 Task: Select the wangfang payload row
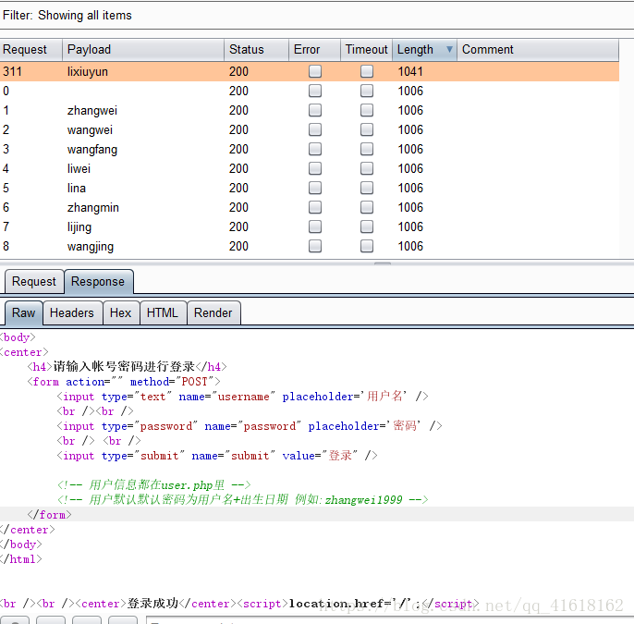(x=310, y=149)
